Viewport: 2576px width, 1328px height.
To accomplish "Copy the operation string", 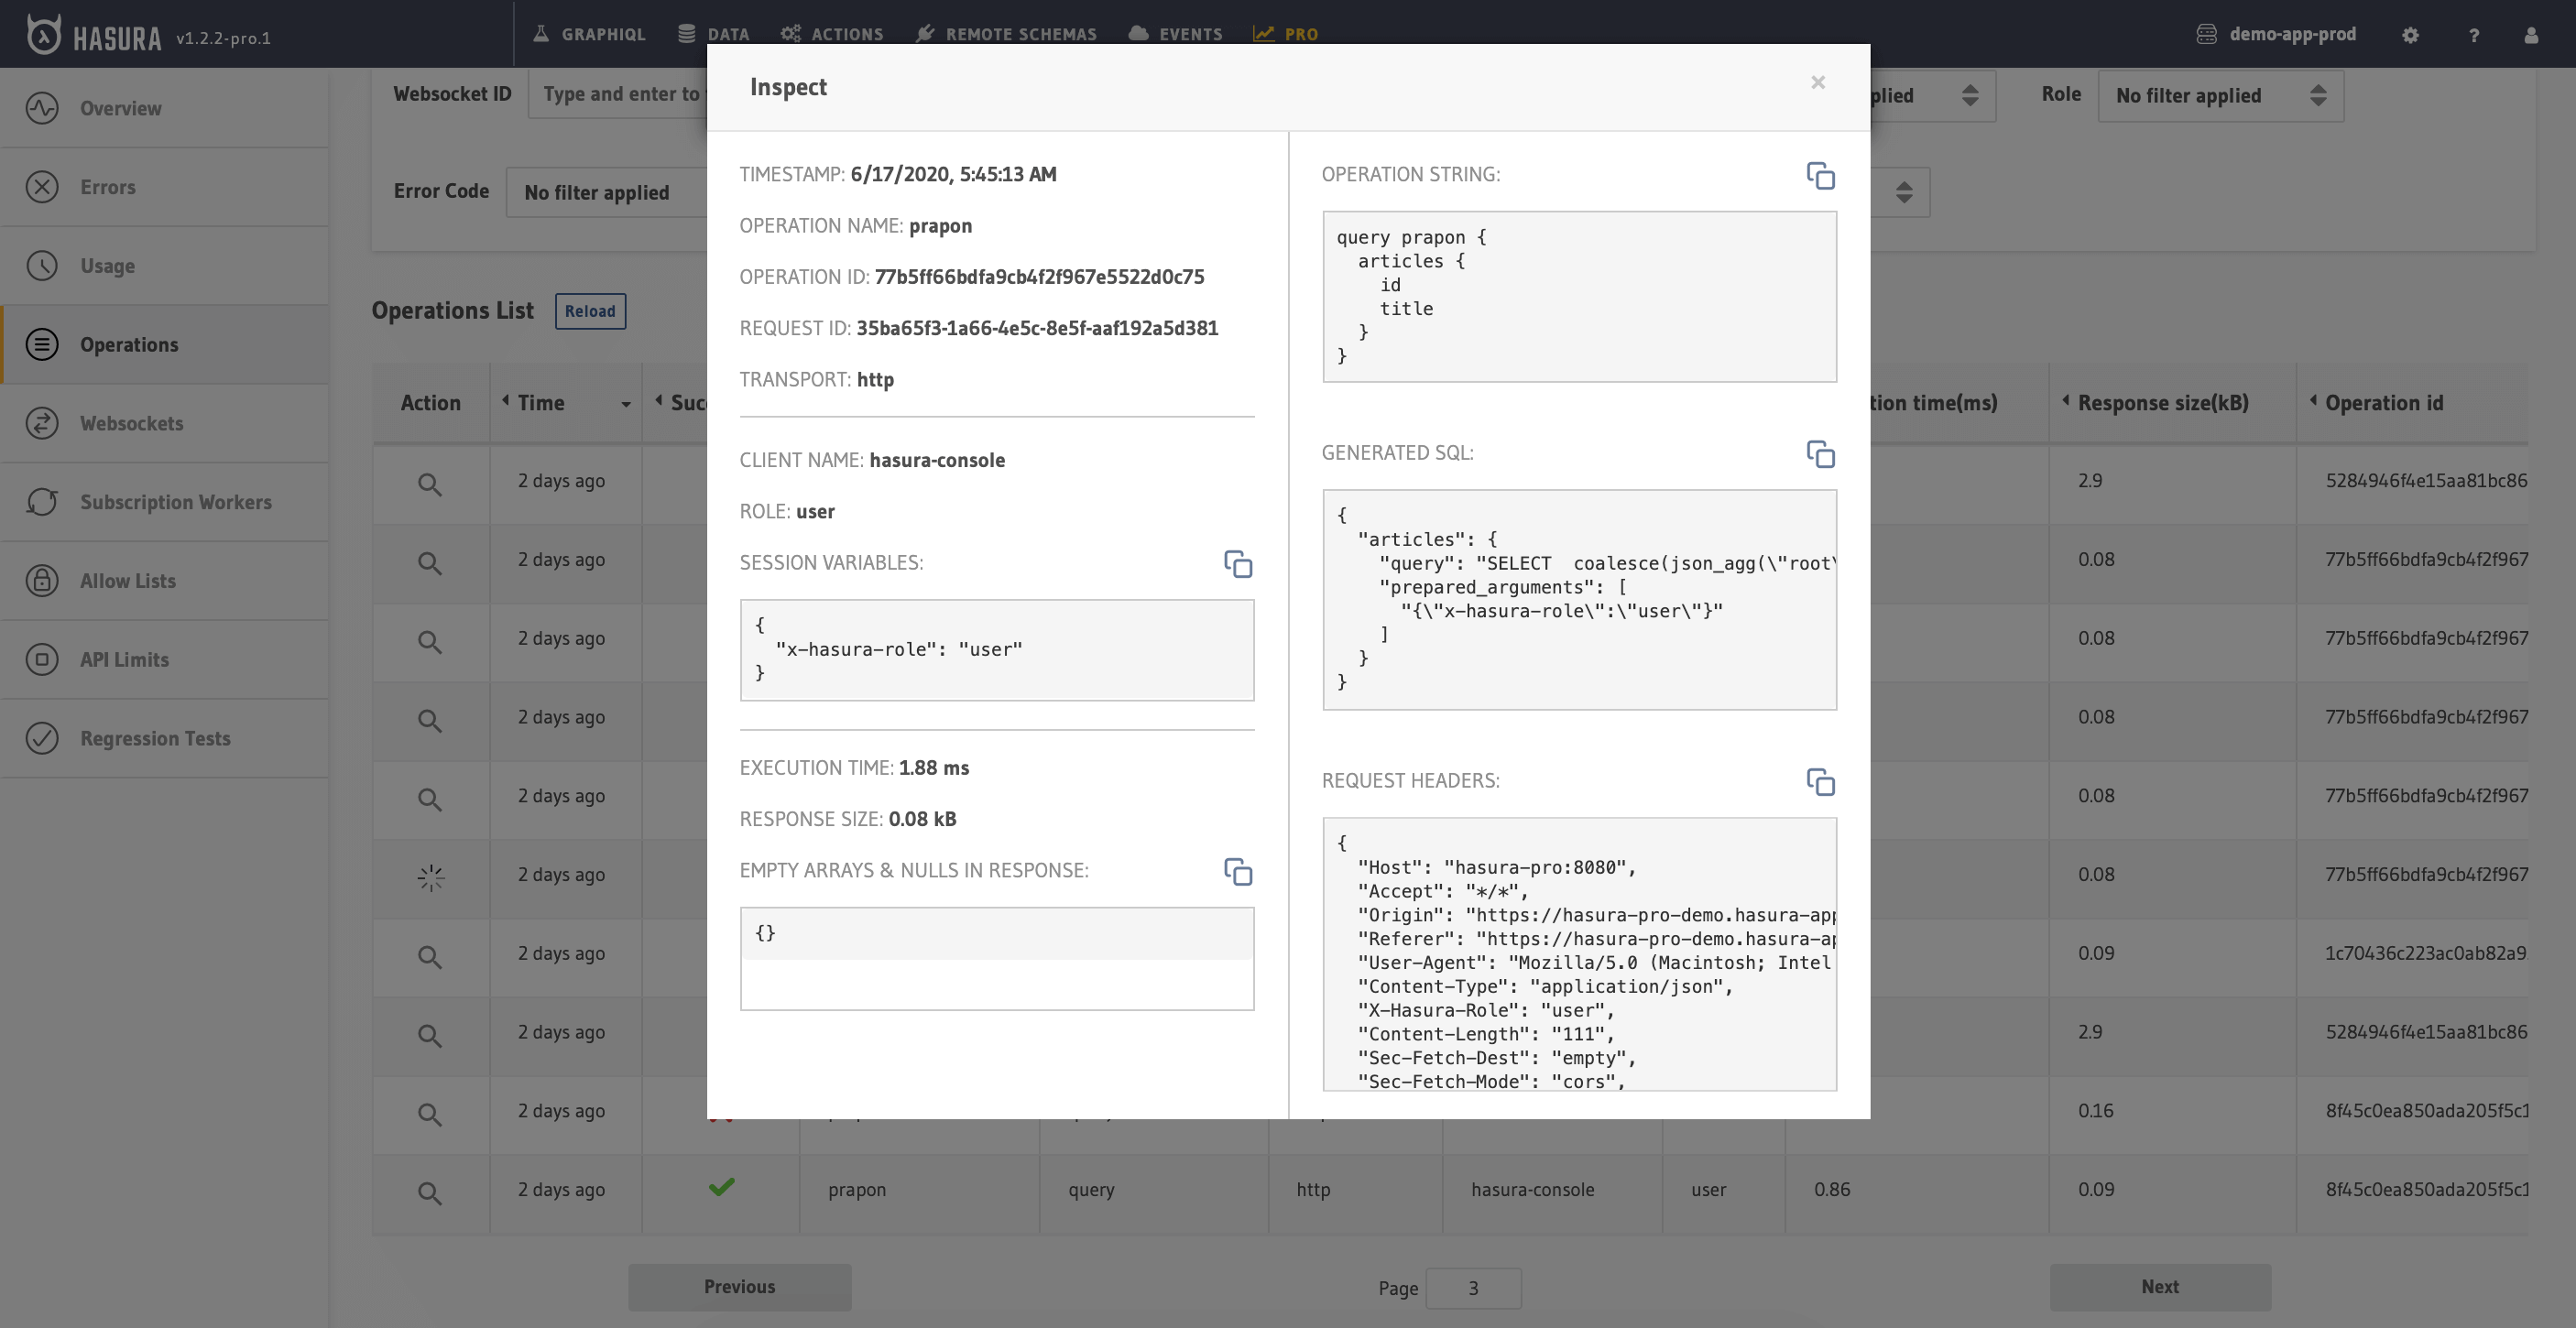I will [1820, 176].
